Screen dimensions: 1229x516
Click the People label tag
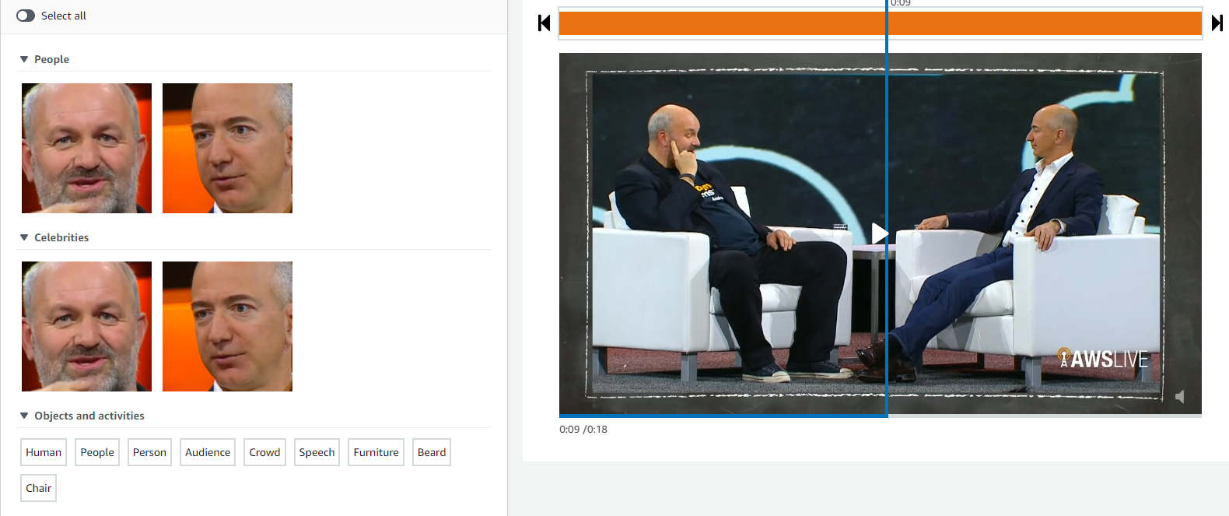pos(97,452)
